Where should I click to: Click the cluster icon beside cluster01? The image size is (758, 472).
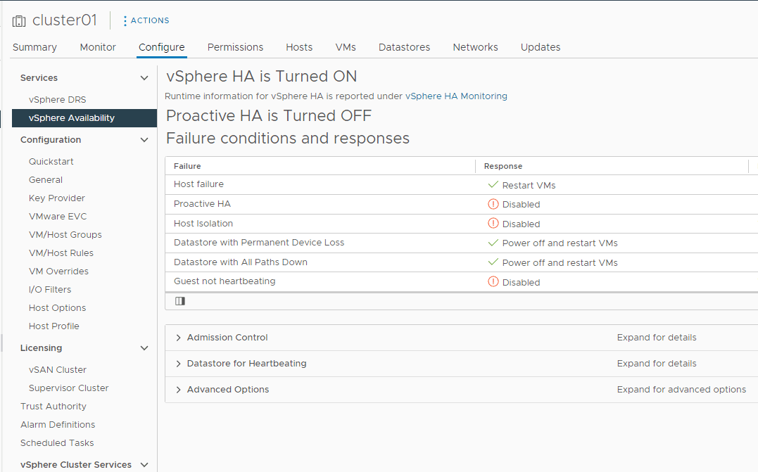[x=19, y=21]
